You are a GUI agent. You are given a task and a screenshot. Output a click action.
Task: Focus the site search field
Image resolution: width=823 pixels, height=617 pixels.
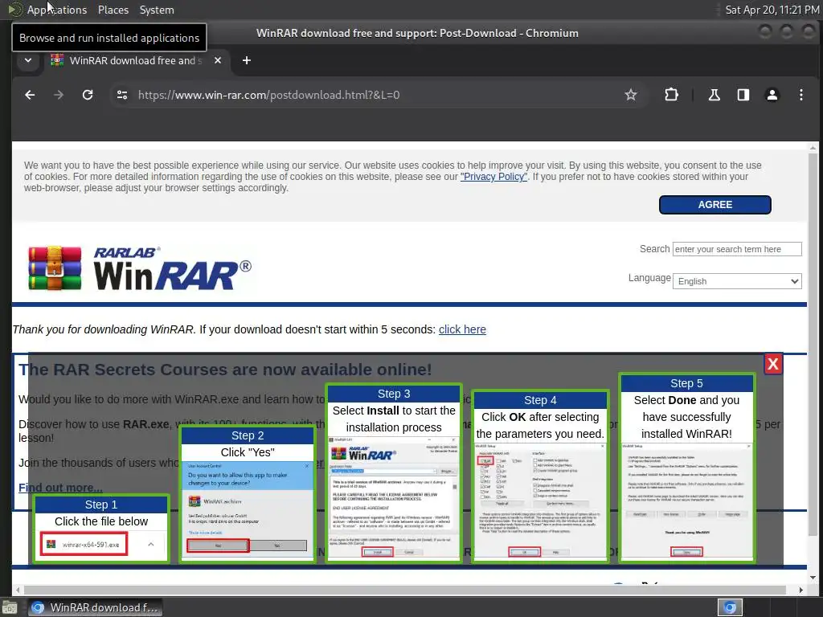(x=737, y=249)
